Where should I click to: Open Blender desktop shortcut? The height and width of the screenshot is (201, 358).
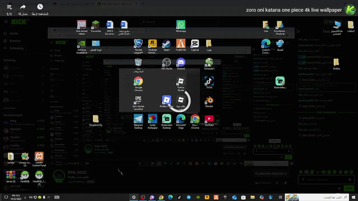tap(209, 101)
